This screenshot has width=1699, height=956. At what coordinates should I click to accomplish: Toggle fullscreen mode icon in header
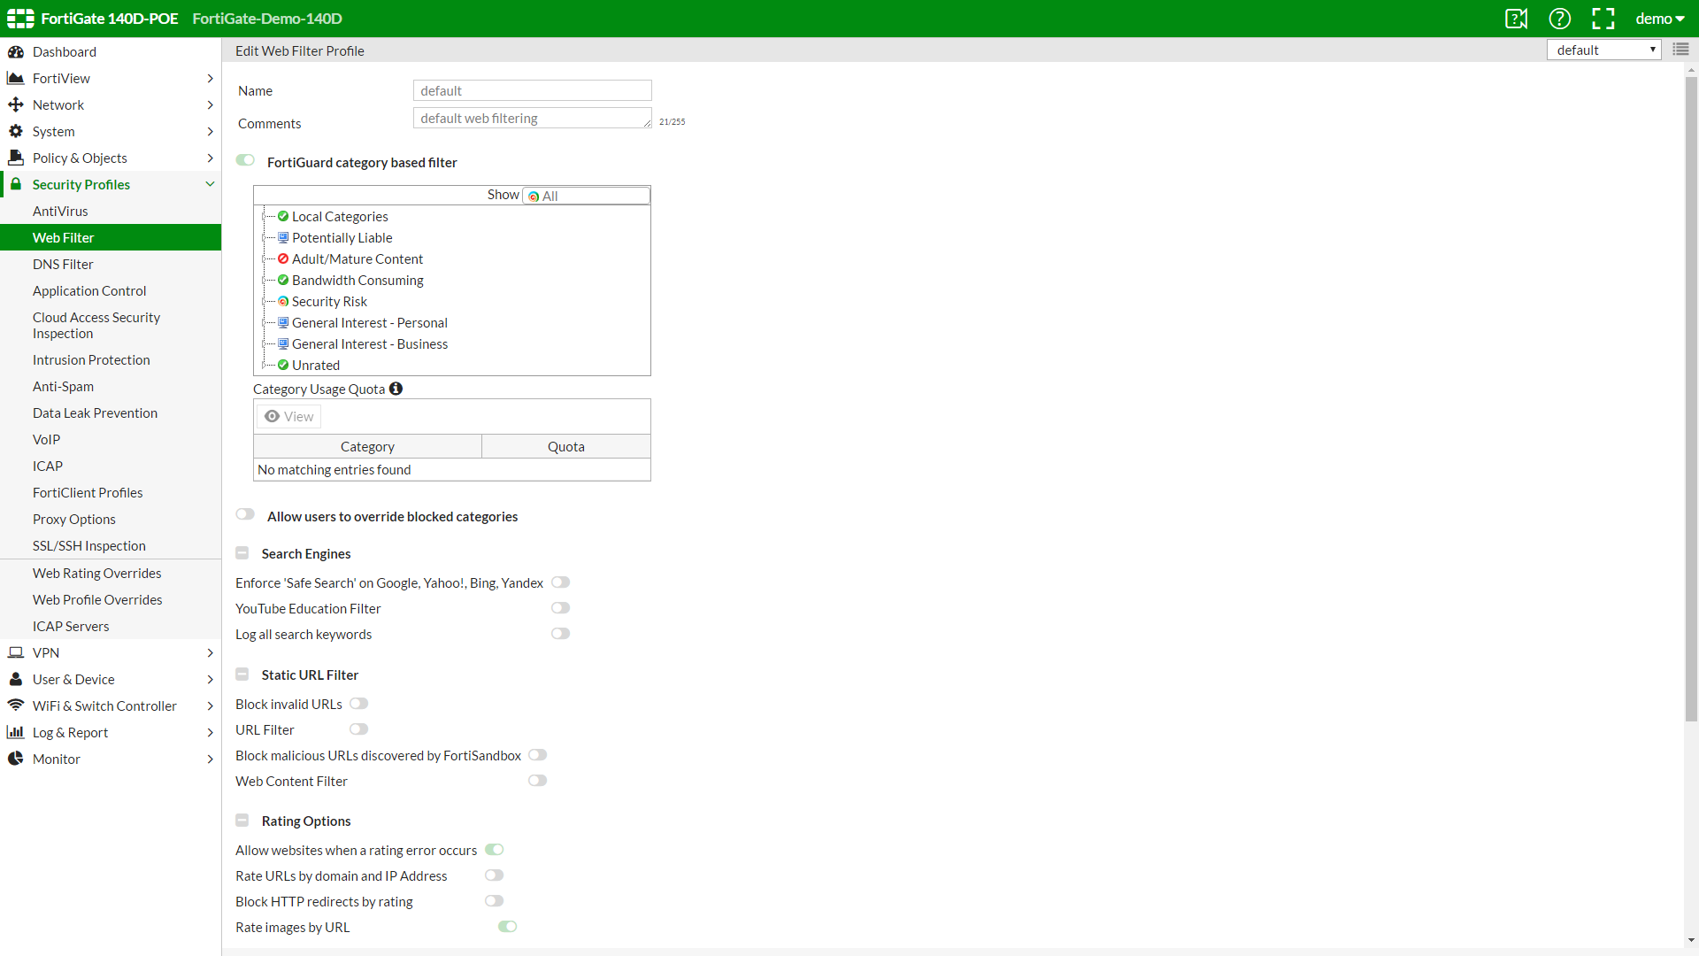pyautogui.click(x=1603, y=19)
